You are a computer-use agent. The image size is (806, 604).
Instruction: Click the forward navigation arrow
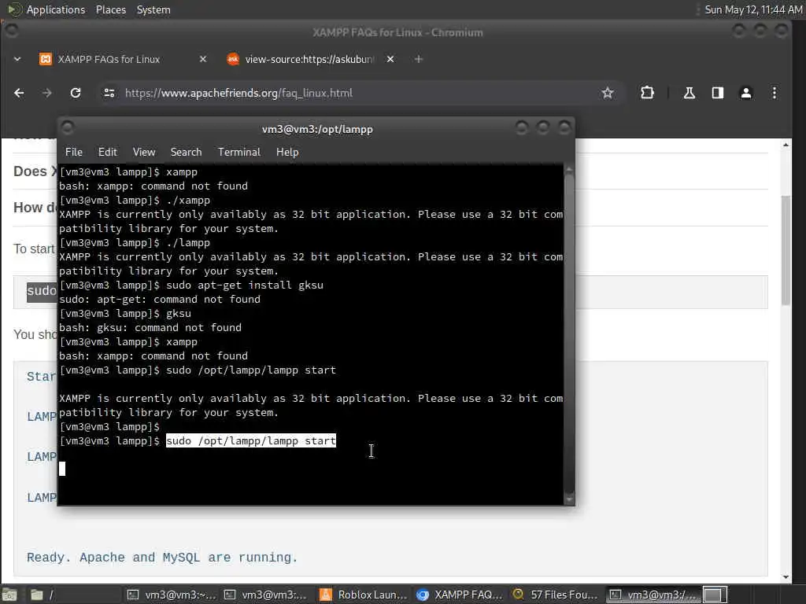(x=46, y=93)
